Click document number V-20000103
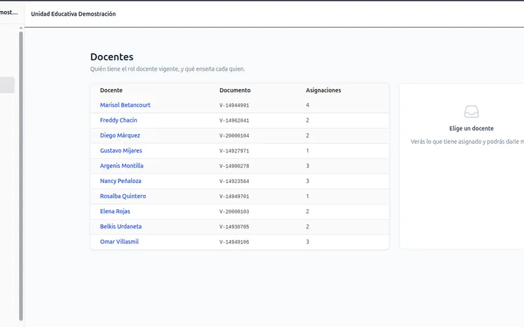This screenshot has height=327, width=524. coord(234,211)
